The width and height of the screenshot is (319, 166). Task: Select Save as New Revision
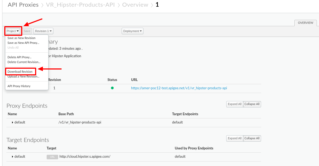(21, 38)
